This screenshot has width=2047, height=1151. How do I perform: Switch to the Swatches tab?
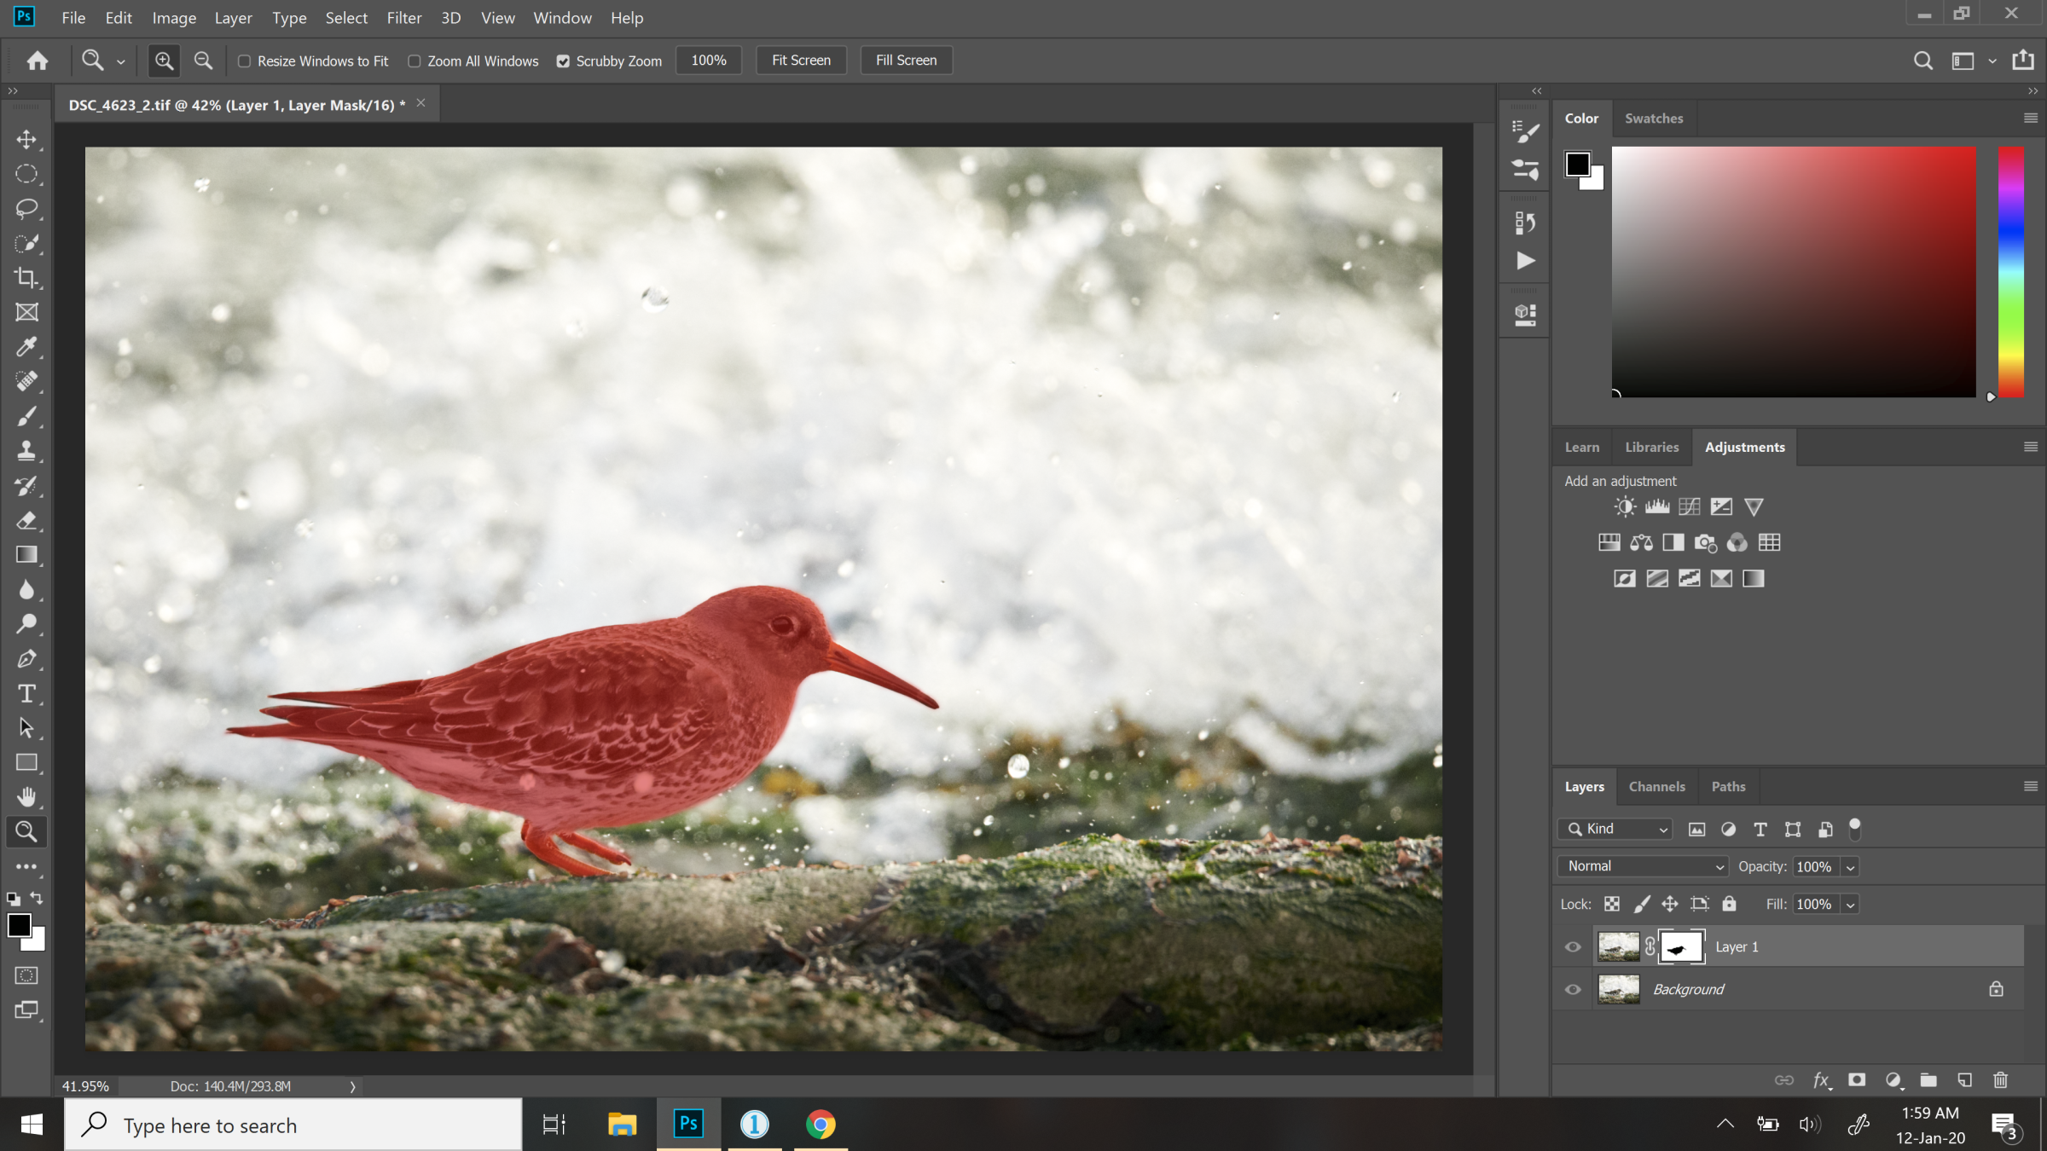(1654, 119)
